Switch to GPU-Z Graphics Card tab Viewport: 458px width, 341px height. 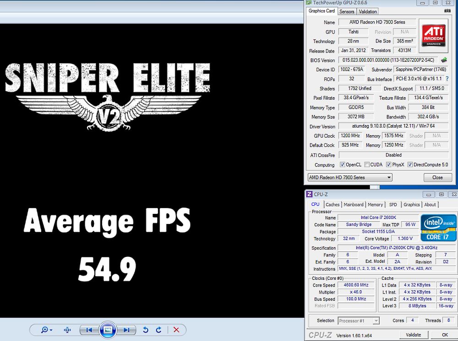322,11
